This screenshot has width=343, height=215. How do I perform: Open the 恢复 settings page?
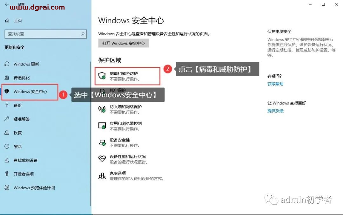[x=17, y=133]
